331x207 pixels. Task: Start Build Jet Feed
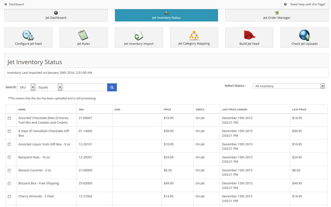coord(249,38)
